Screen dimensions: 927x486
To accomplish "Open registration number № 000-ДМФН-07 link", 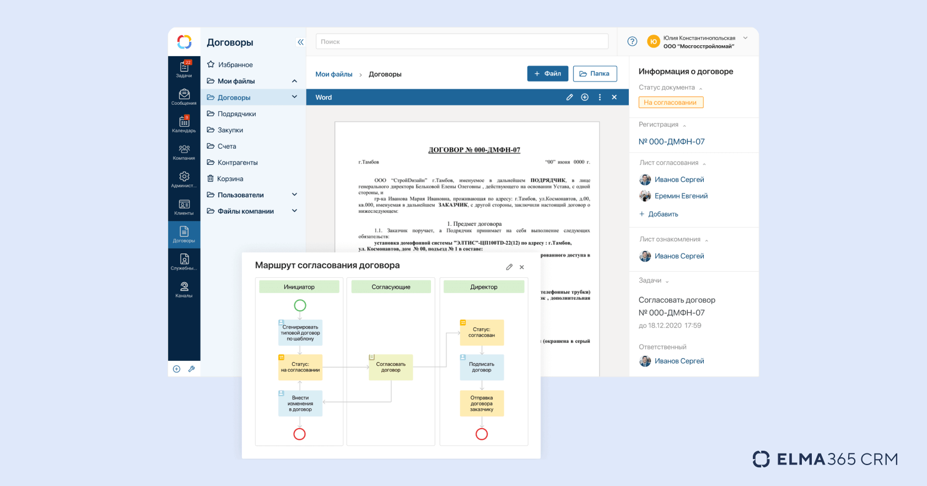I will [x=672, y=142].
